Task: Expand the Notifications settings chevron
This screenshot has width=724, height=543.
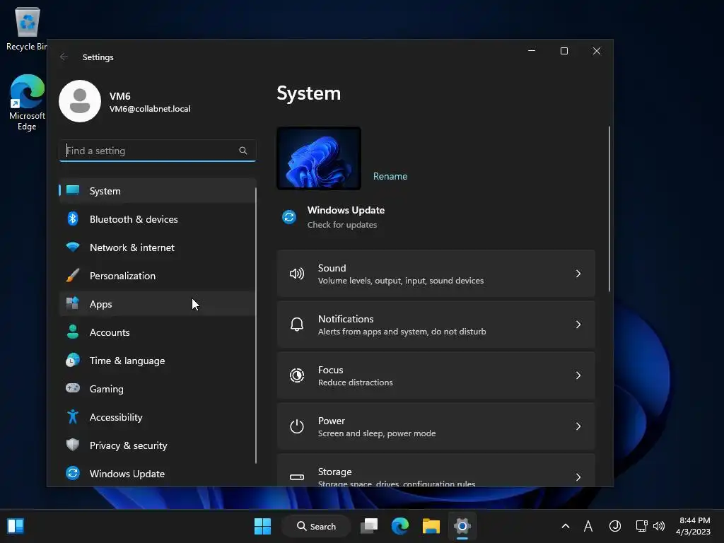Action: 578,325
